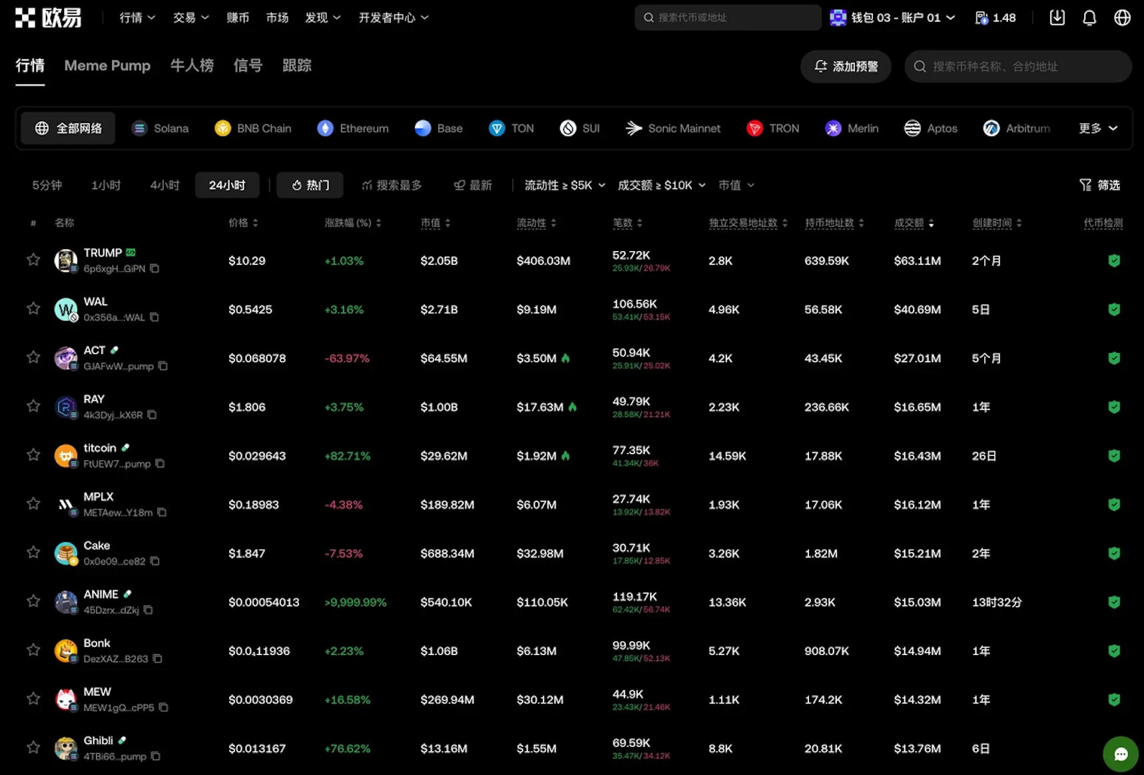Focus 搜索币种名称、合约地址 search field
The height and width of the screenshot is (775, 1144).
(1018, 67)
